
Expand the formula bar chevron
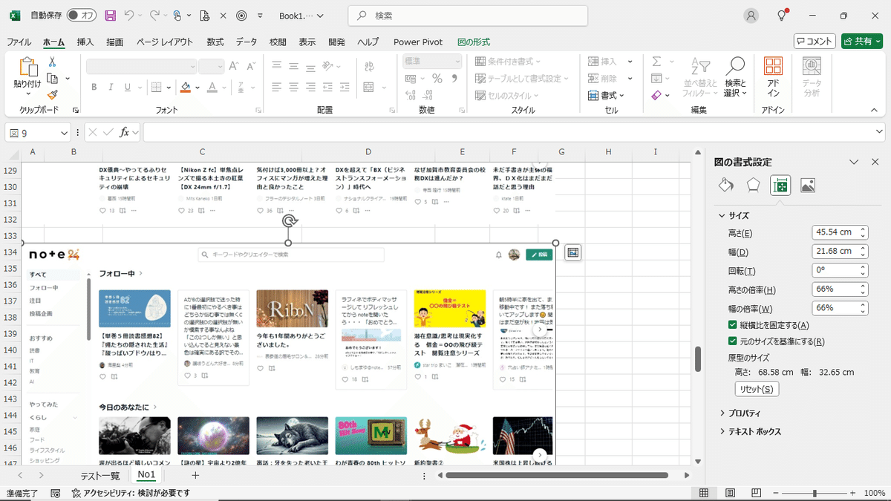click(880, 132)
